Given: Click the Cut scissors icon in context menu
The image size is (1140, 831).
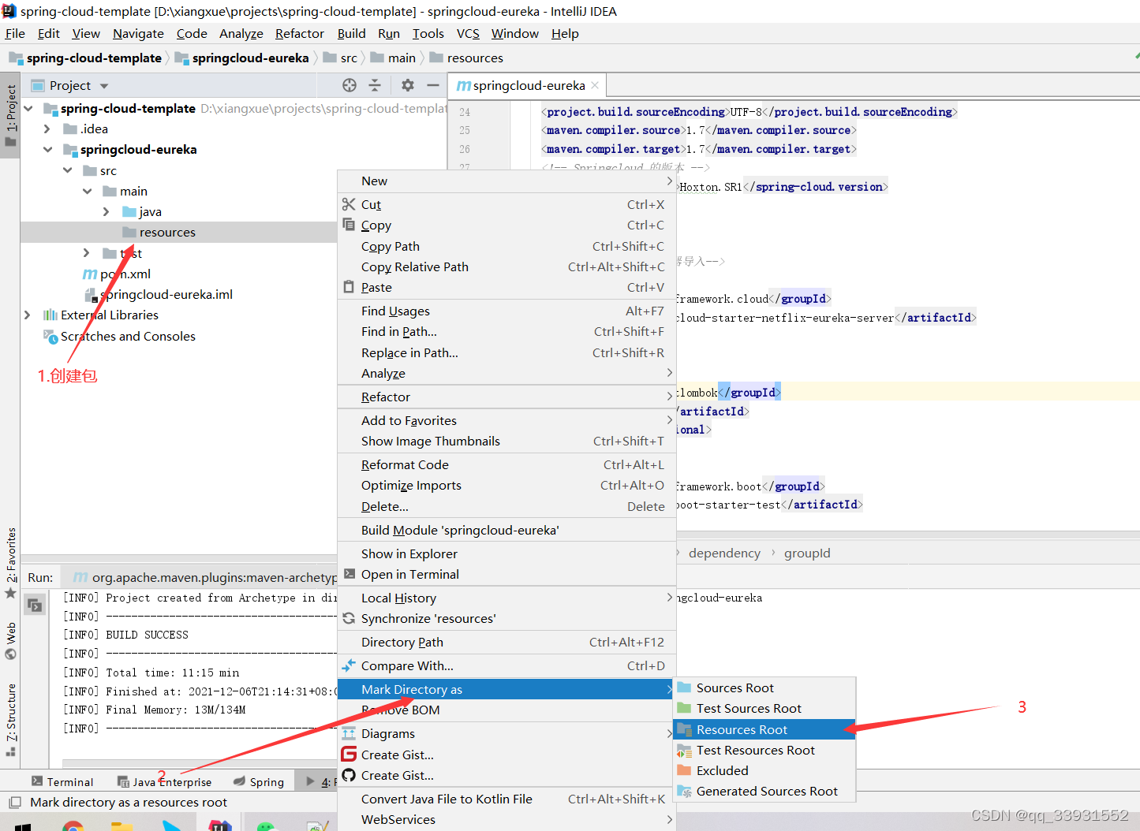Looking at the screenshot, I should click(349, 204).
